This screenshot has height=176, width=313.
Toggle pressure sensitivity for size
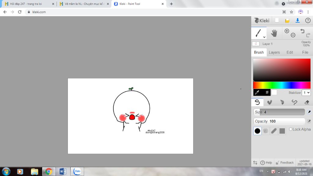309,112
